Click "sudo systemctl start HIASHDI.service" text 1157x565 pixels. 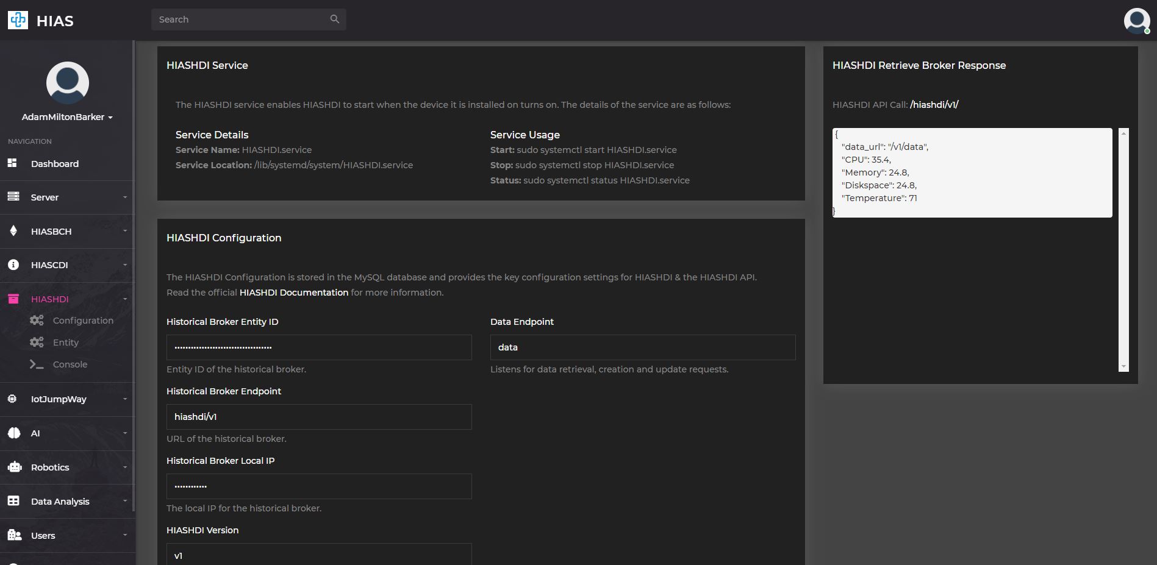[x=596, y=149]
